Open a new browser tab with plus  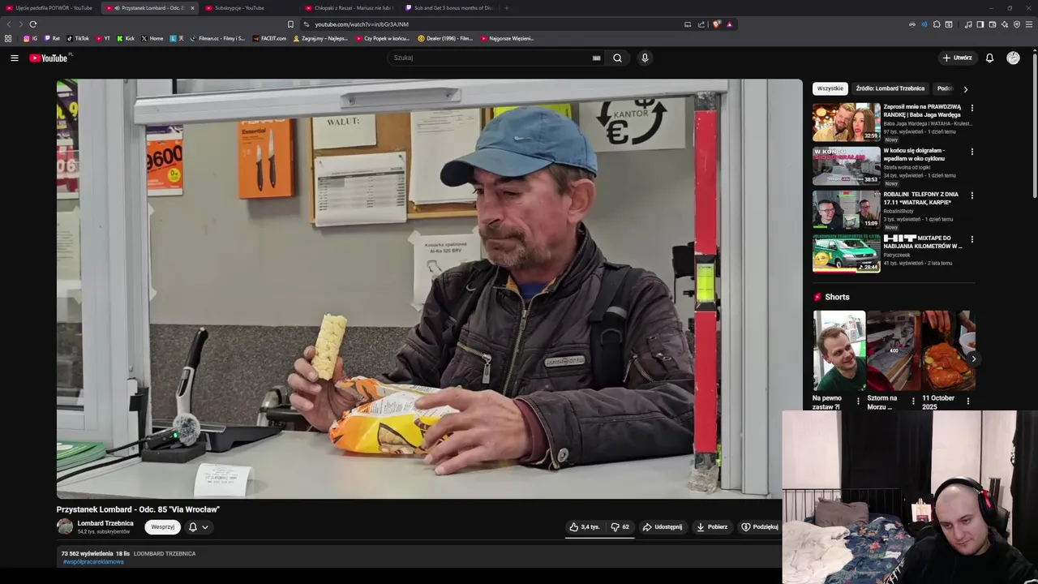507,8
